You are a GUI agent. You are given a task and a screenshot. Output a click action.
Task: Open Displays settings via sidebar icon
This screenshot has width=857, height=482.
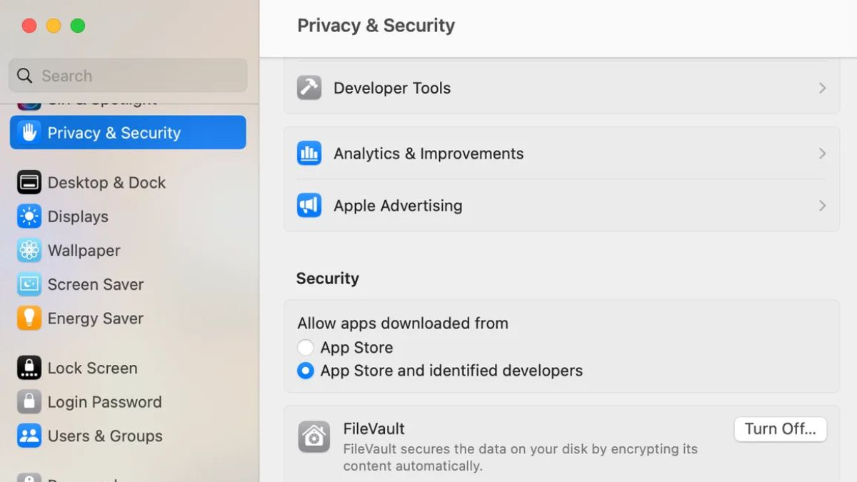coord(29,216)
